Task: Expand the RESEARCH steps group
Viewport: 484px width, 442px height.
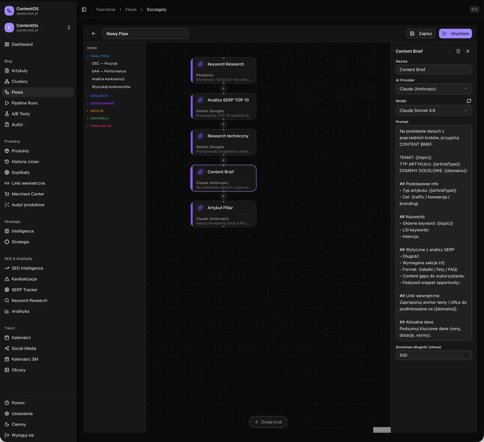Action: click(97, 96)
